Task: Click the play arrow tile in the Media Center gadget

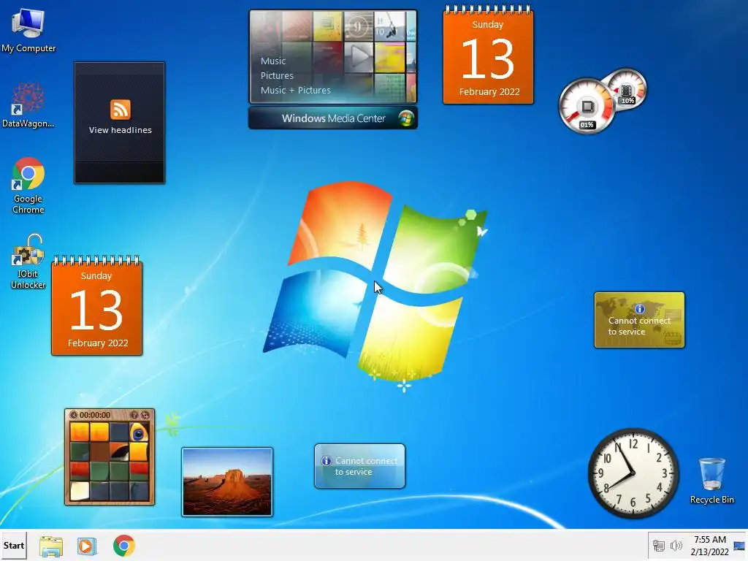Action: coord(359,57)
